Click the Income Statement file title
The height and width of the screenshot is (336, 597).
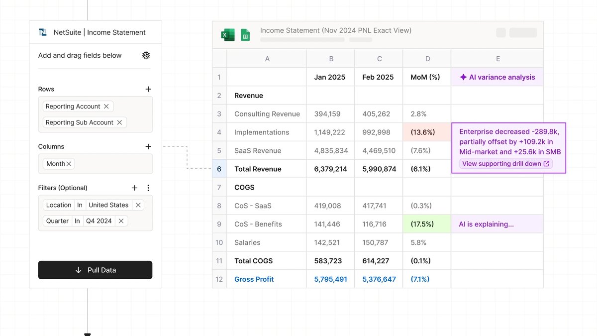[336, 30]
